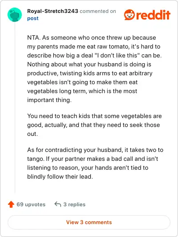Click the words "blindly follow their lead"
Screen dimensions: 178x237
click(60, 176)
